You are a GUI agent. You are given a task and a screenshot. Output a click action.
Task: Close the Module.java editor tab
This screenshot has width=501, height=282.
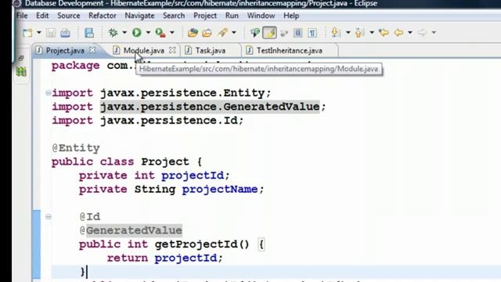pos(172,50)
